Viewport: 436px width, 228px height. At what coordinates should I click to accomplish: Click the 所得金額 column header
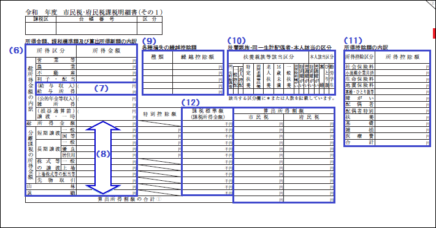point(107,51)
